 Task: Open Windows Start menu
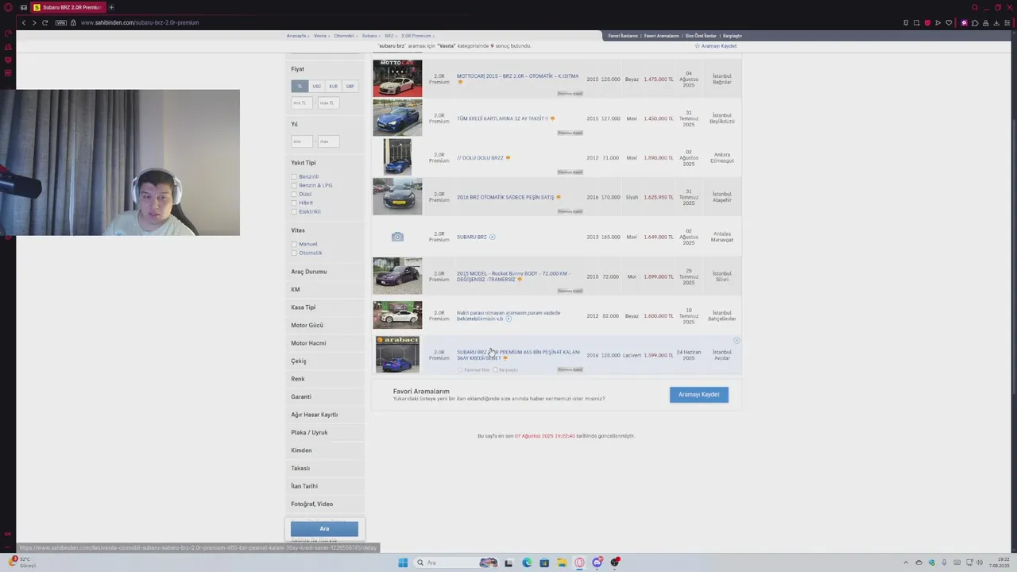tap(403, 562)
